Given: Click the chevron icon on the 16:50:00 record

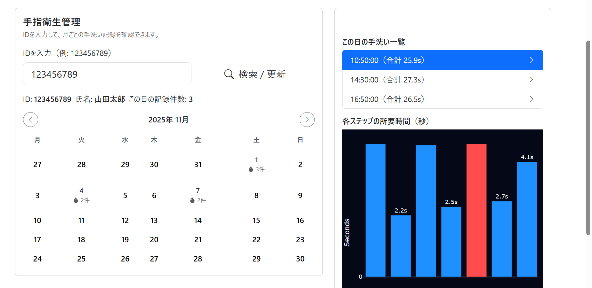Looking at the screenshot, I should (531, 99).
